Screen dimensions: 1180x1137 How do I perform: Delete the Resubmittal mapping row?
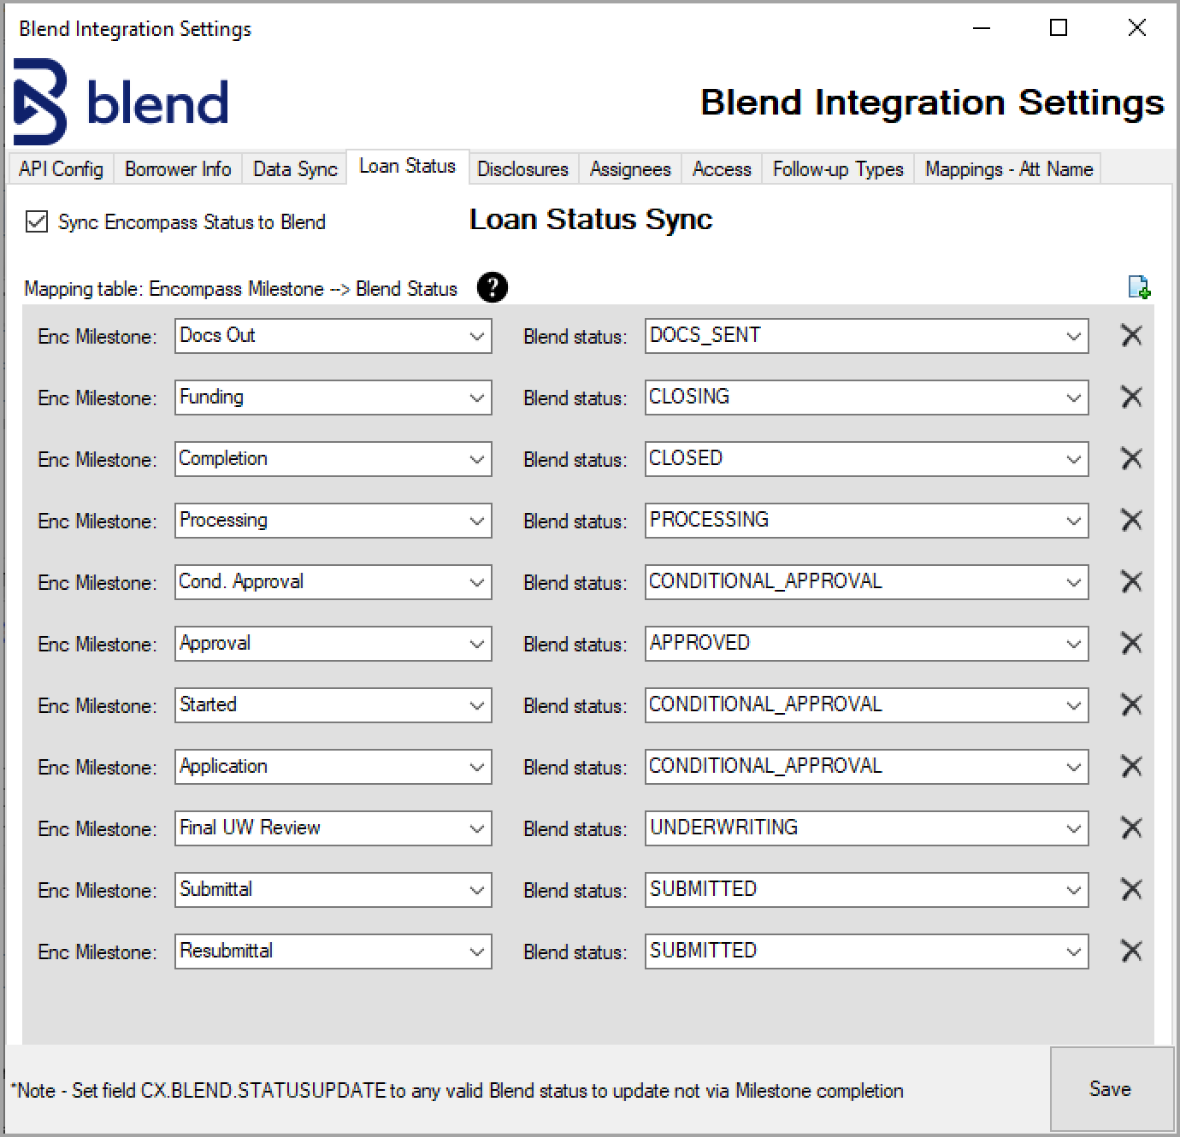(1131, 951)
